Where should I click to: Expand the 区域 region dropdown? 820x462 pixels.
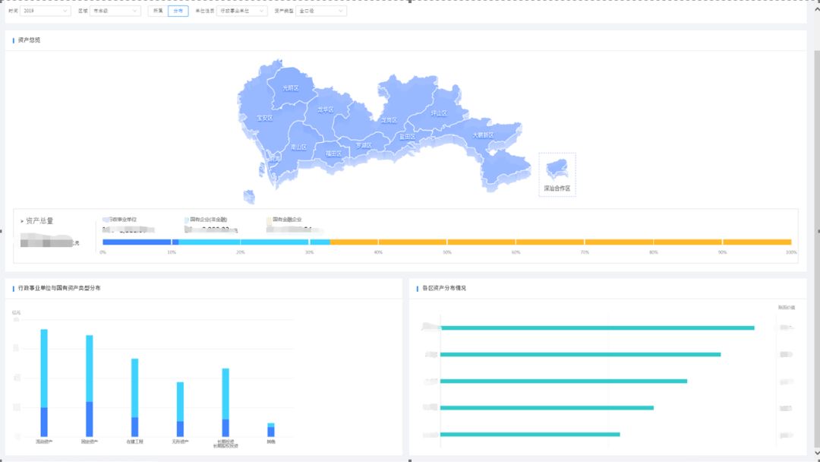(115, 11)
